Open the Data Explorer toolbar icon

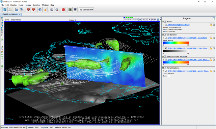click(x=5, y=10)
